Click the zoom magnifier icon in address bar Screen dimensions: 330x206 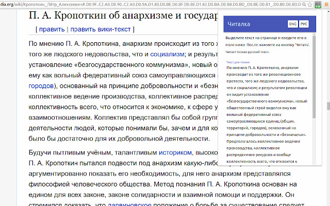(304, 4)
